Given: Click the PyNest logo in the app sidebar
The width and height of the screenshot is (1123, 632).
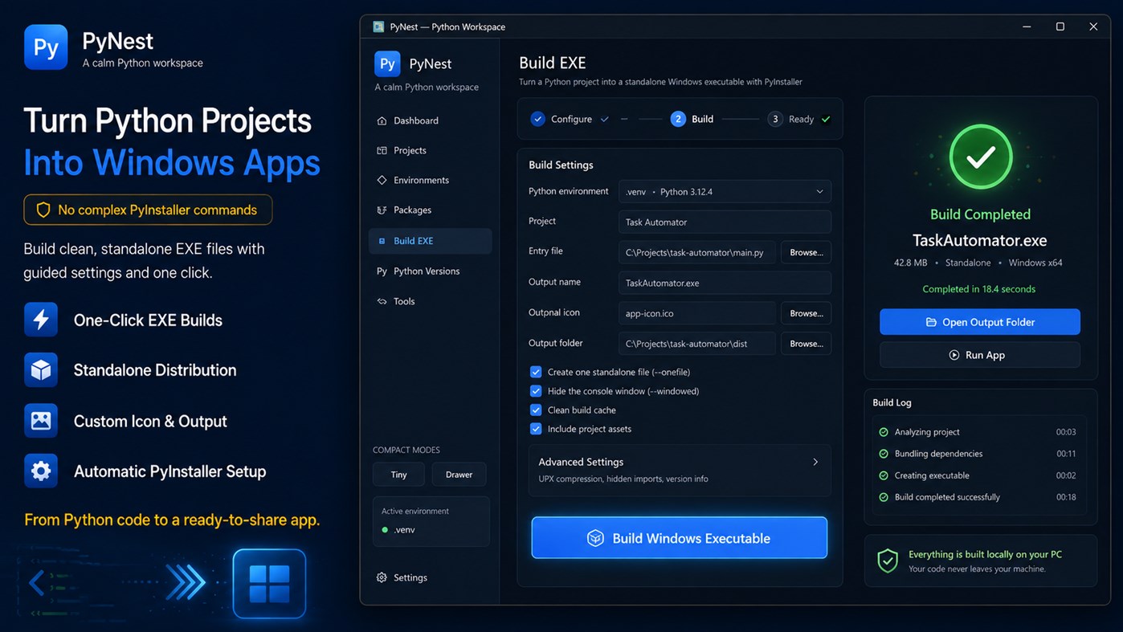Looking at the screenshot, I should pos(387,63).
